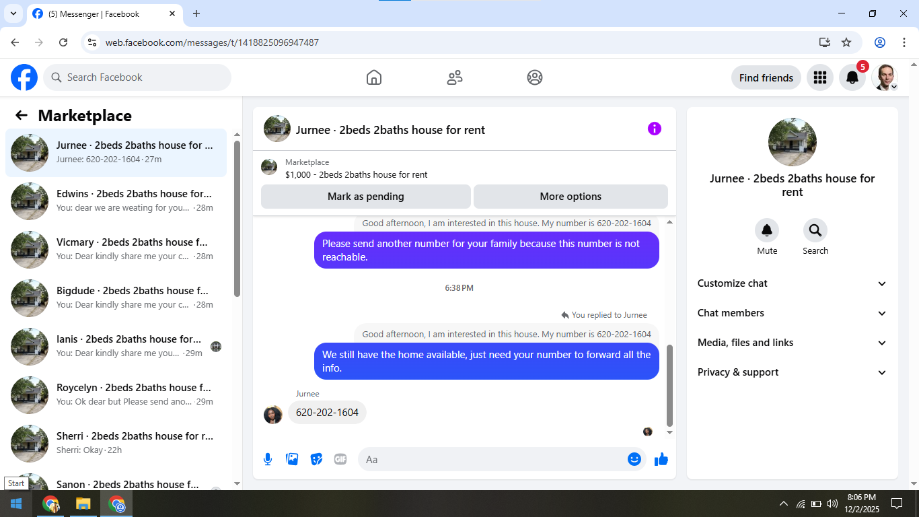This screenshot has height=517, width=919.
Task: Click the 620-202-1604 message bubble
Action: pyautogui.click(x=327, y=413)
